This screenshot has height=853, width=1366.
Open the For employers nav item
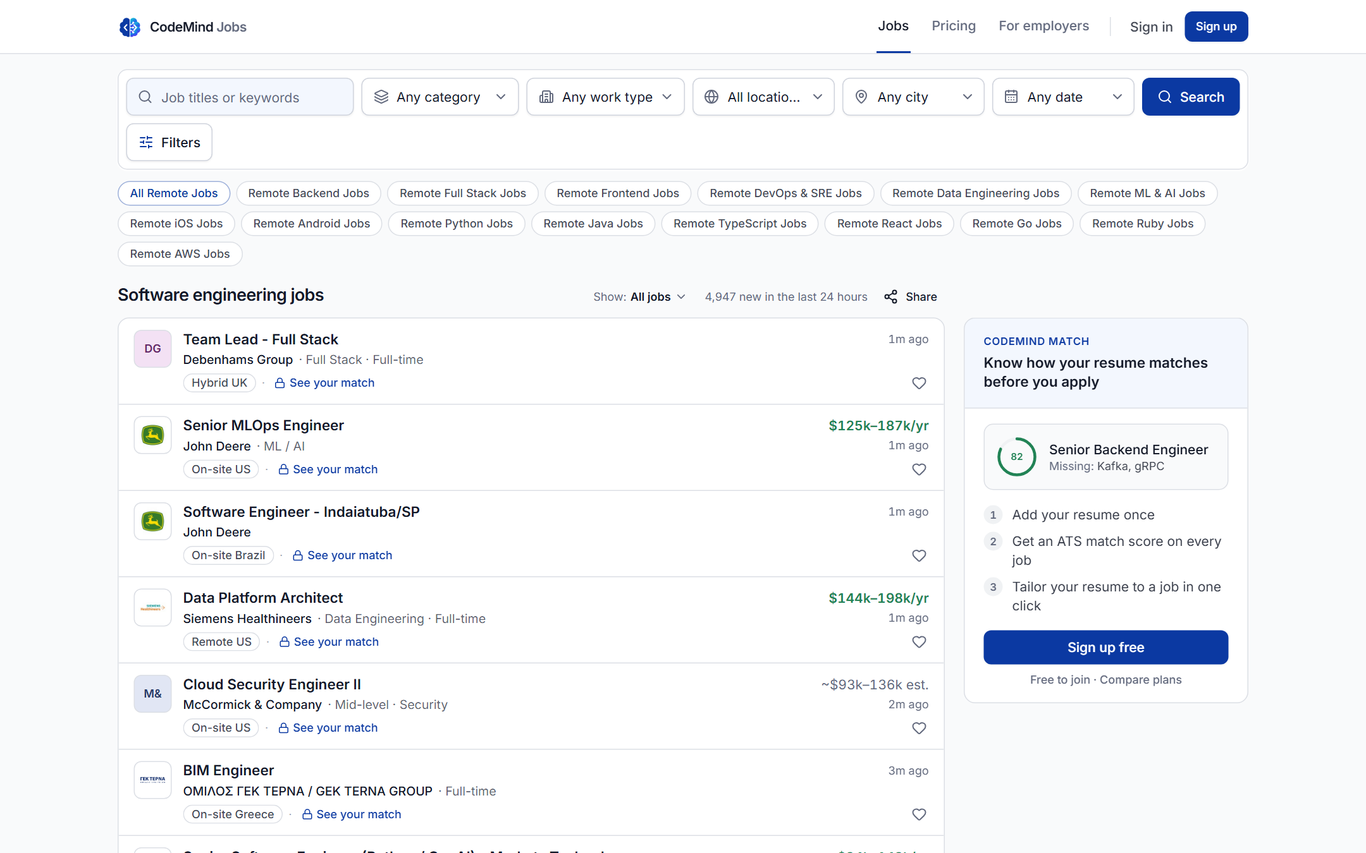pyautogui.click(x=1043, y=26)
